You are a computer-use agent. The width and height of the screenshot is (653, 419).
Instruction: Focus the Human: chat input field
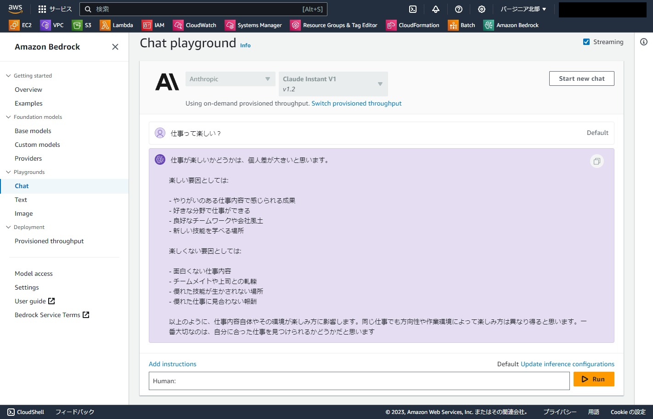359,381
